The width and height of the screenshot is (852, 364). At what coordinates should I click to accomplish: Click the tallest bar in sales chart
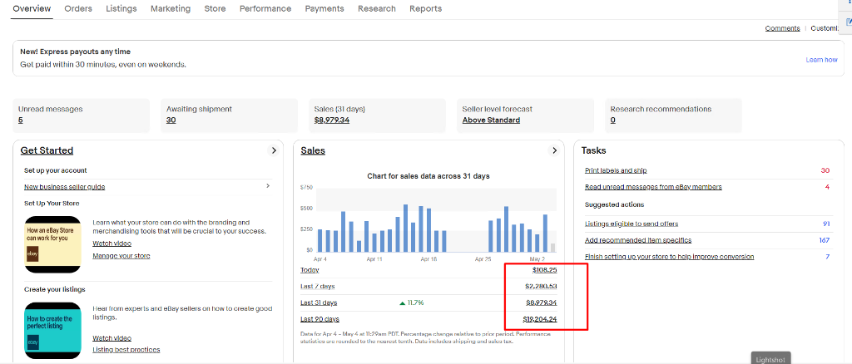[406, 229]
